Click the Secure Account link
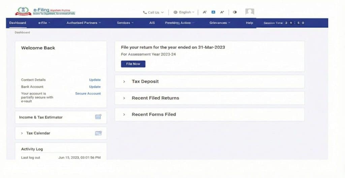Image resolution: width=345 pixels, height=178 pixels. point(88,94)
